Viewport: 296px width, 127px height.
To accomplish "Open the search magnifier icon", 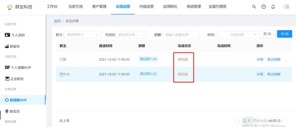I will point(254,7).
